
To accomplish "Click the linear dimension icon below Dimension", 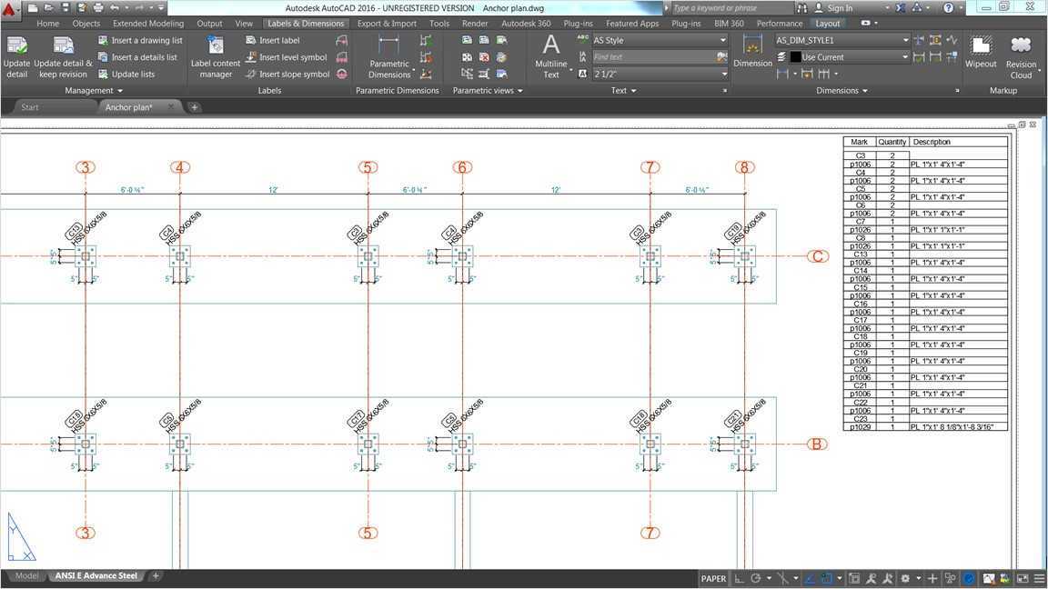I will point(782,75).
